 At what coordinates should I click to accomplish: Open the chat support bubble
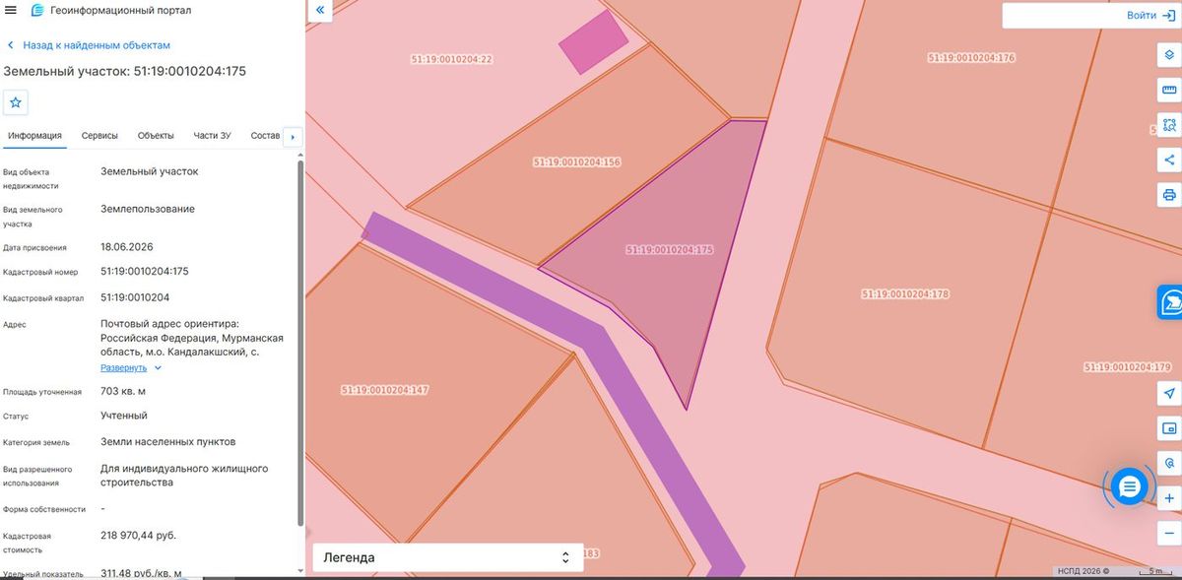click(1129, 486)
